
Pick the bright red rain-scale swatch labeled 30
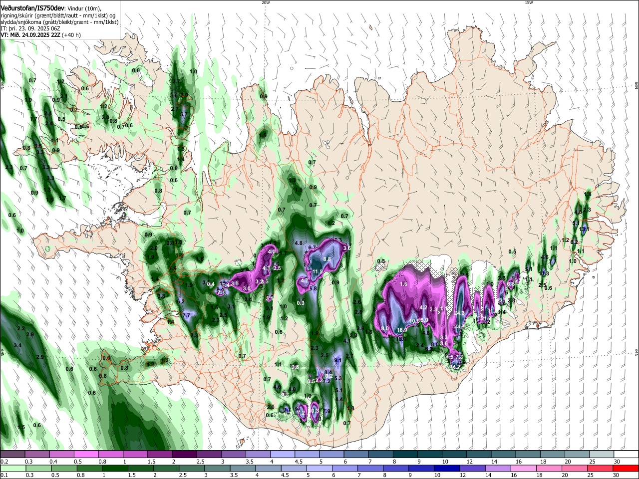pyautogui.click(x=626, y=469)
